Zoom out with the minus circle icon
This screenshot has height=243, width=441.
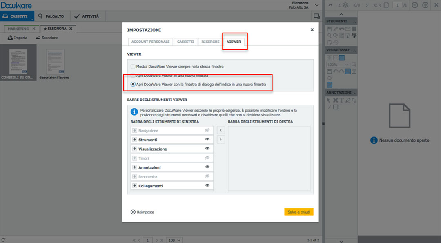coord(415,5)
